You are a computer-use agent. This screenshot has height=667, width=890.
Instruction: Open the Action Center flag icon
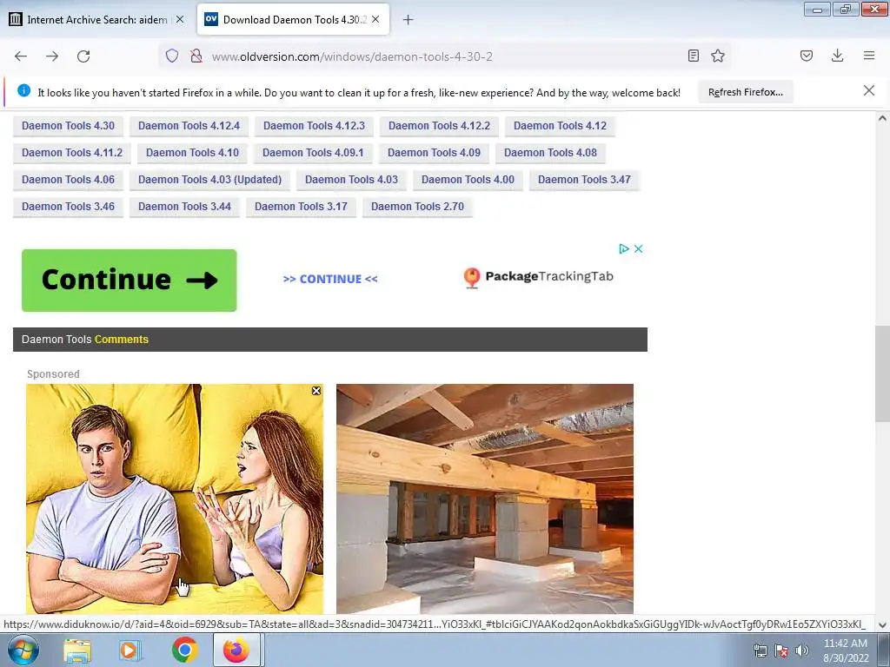[x=781, y=650]
